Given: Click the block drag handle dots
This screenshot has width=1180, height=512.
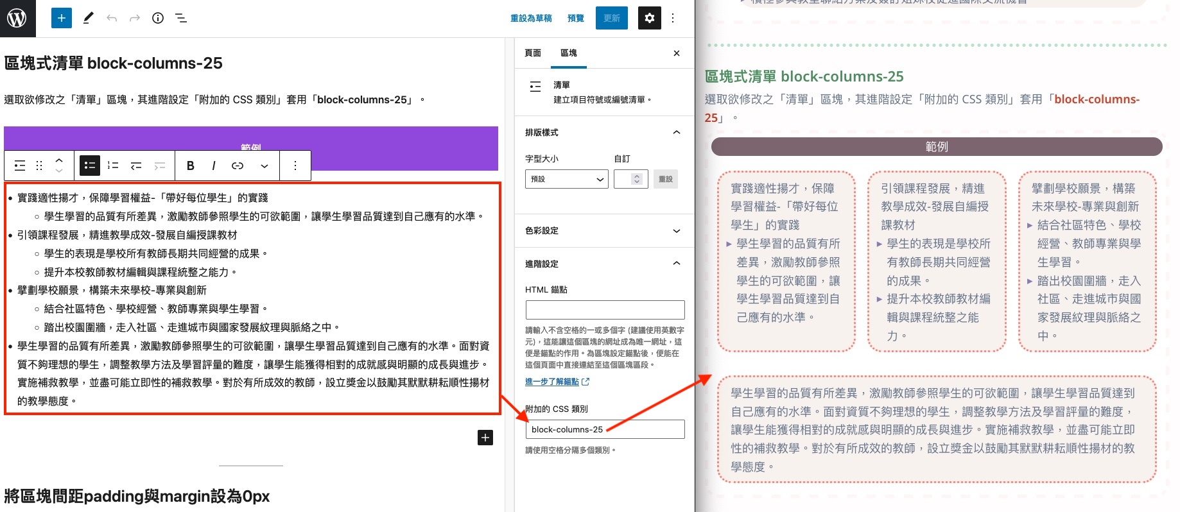Looking at the screenshot, I should (x=39, y=166).
